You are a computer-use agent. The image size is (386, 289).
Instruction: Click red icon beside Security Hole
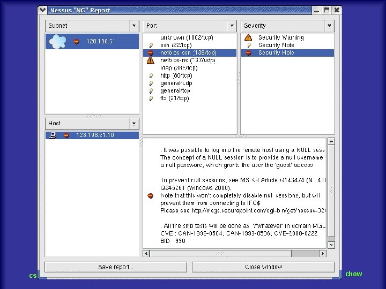[248, 53]
